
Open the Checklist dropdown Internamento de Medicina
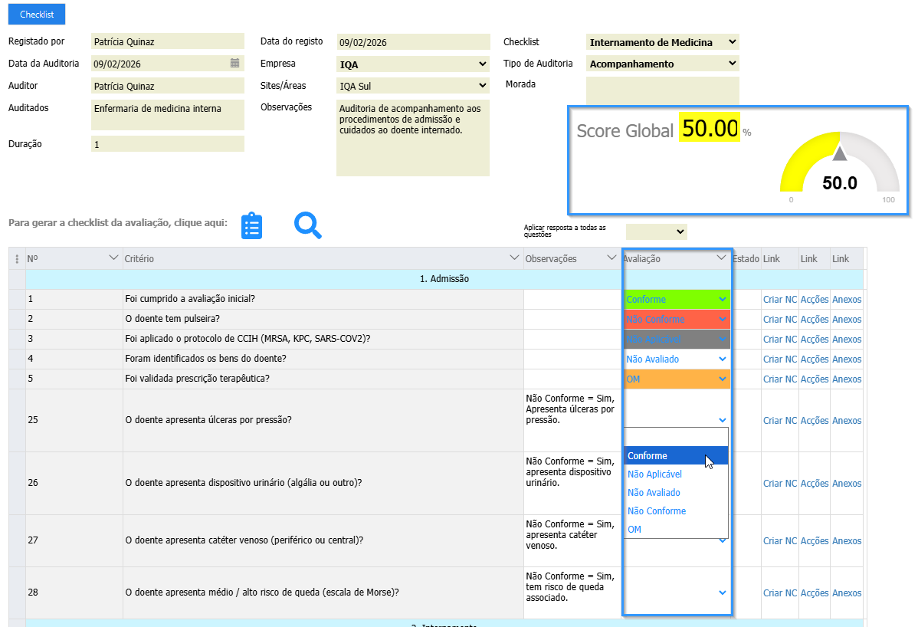(x=662, y=42)
